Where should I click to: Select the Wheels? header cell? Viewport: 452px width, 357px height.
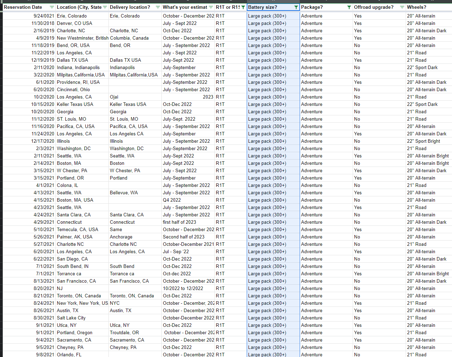[429, 7]
